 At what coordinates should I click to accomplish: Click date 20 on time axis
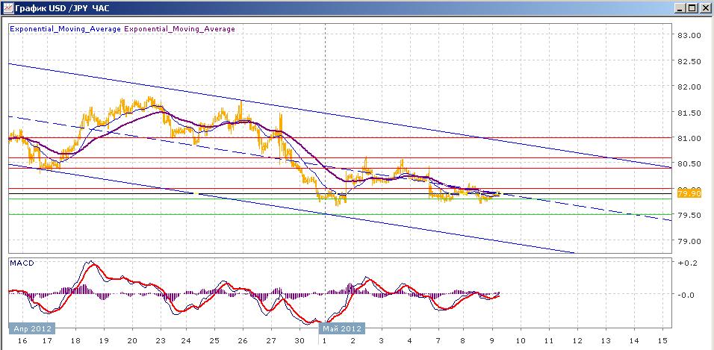(x=132, y=340)
